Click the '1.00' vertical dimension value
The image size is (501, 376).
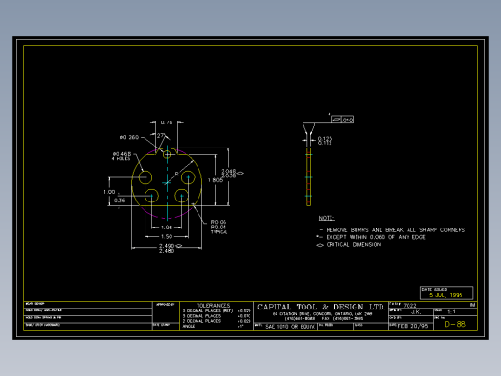tap(109, 192)
